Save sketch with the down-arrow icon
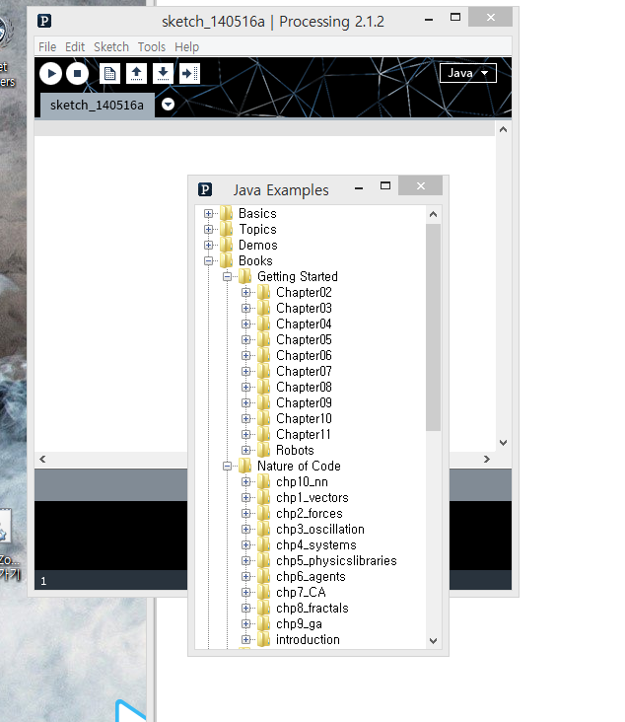The width and height of the screenshot is (625, 722). pyautogui.click(x=163, y=74)
